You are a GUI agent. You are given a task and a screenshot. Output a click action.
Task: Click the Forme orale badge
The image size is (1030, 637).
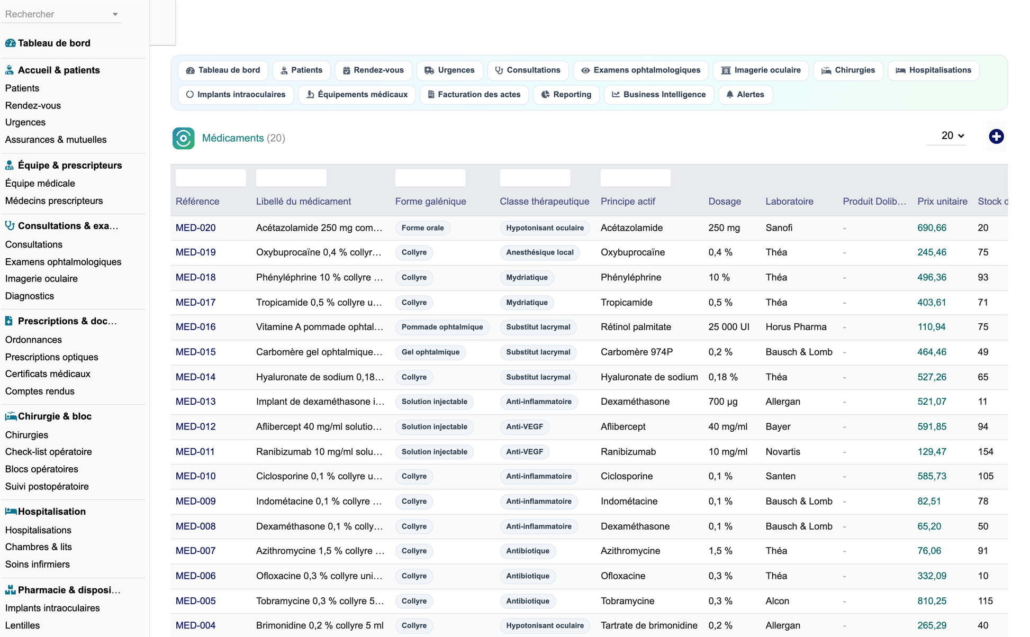[422, 228]
